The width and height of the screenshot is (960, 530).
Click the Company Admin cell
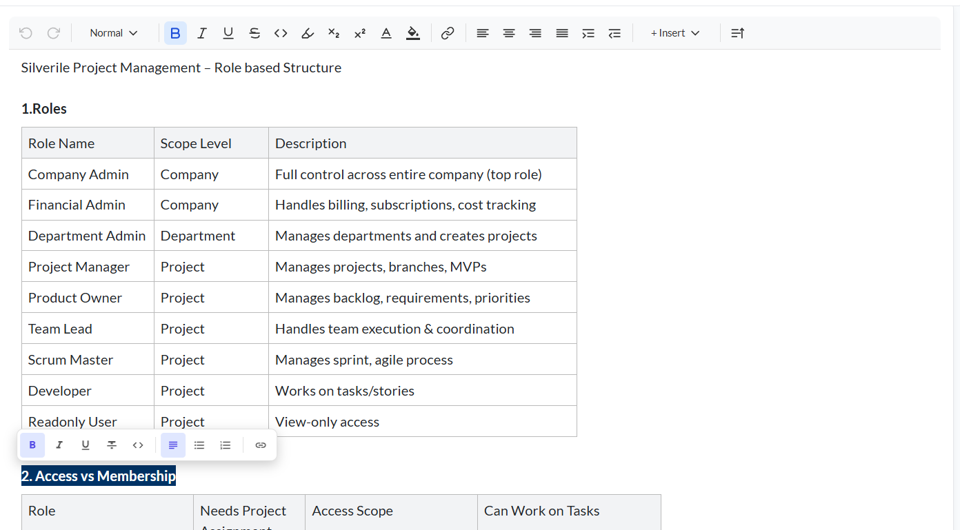(88, 174)
